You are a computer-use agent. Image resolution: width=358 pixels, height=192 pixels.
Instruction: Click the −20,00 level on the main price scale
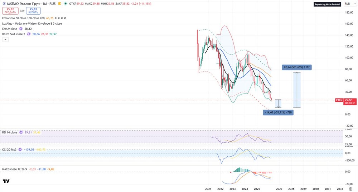click(x=349, y=126)
